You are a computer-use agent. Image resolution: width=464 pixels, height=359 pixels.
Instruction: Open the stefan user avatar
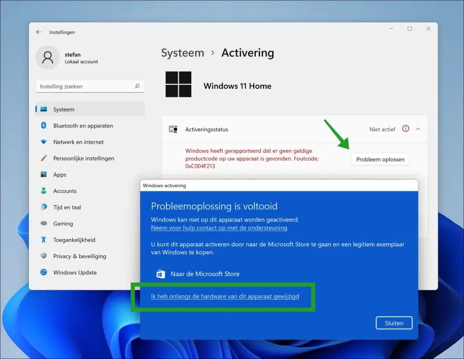[47, 57]
